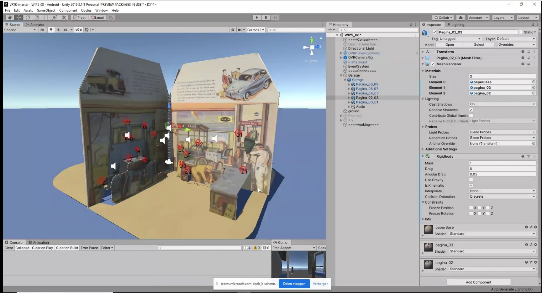Toggle scene audio with the speaker icon
The image size is (542, 293).
pyautogui.click(x=58, y=30)
